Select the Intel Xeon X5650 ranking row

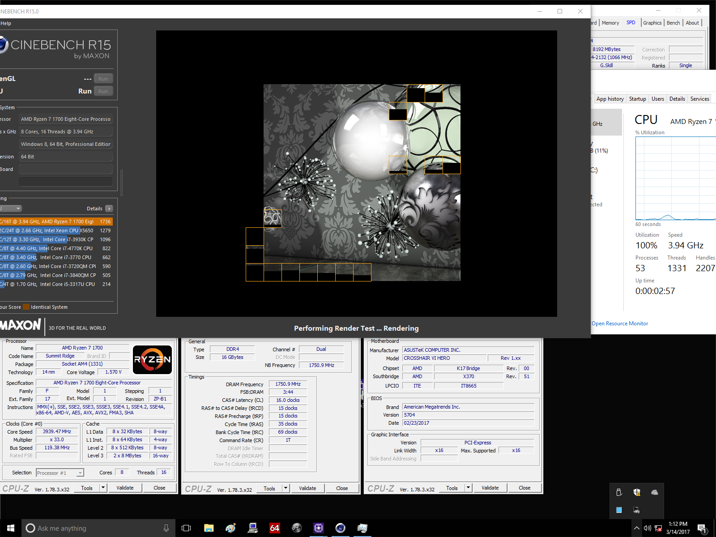(56, 230)
